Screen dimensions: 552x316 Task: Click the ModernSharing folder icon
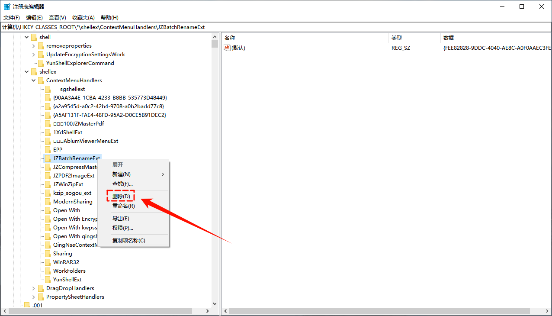(48, 201)
